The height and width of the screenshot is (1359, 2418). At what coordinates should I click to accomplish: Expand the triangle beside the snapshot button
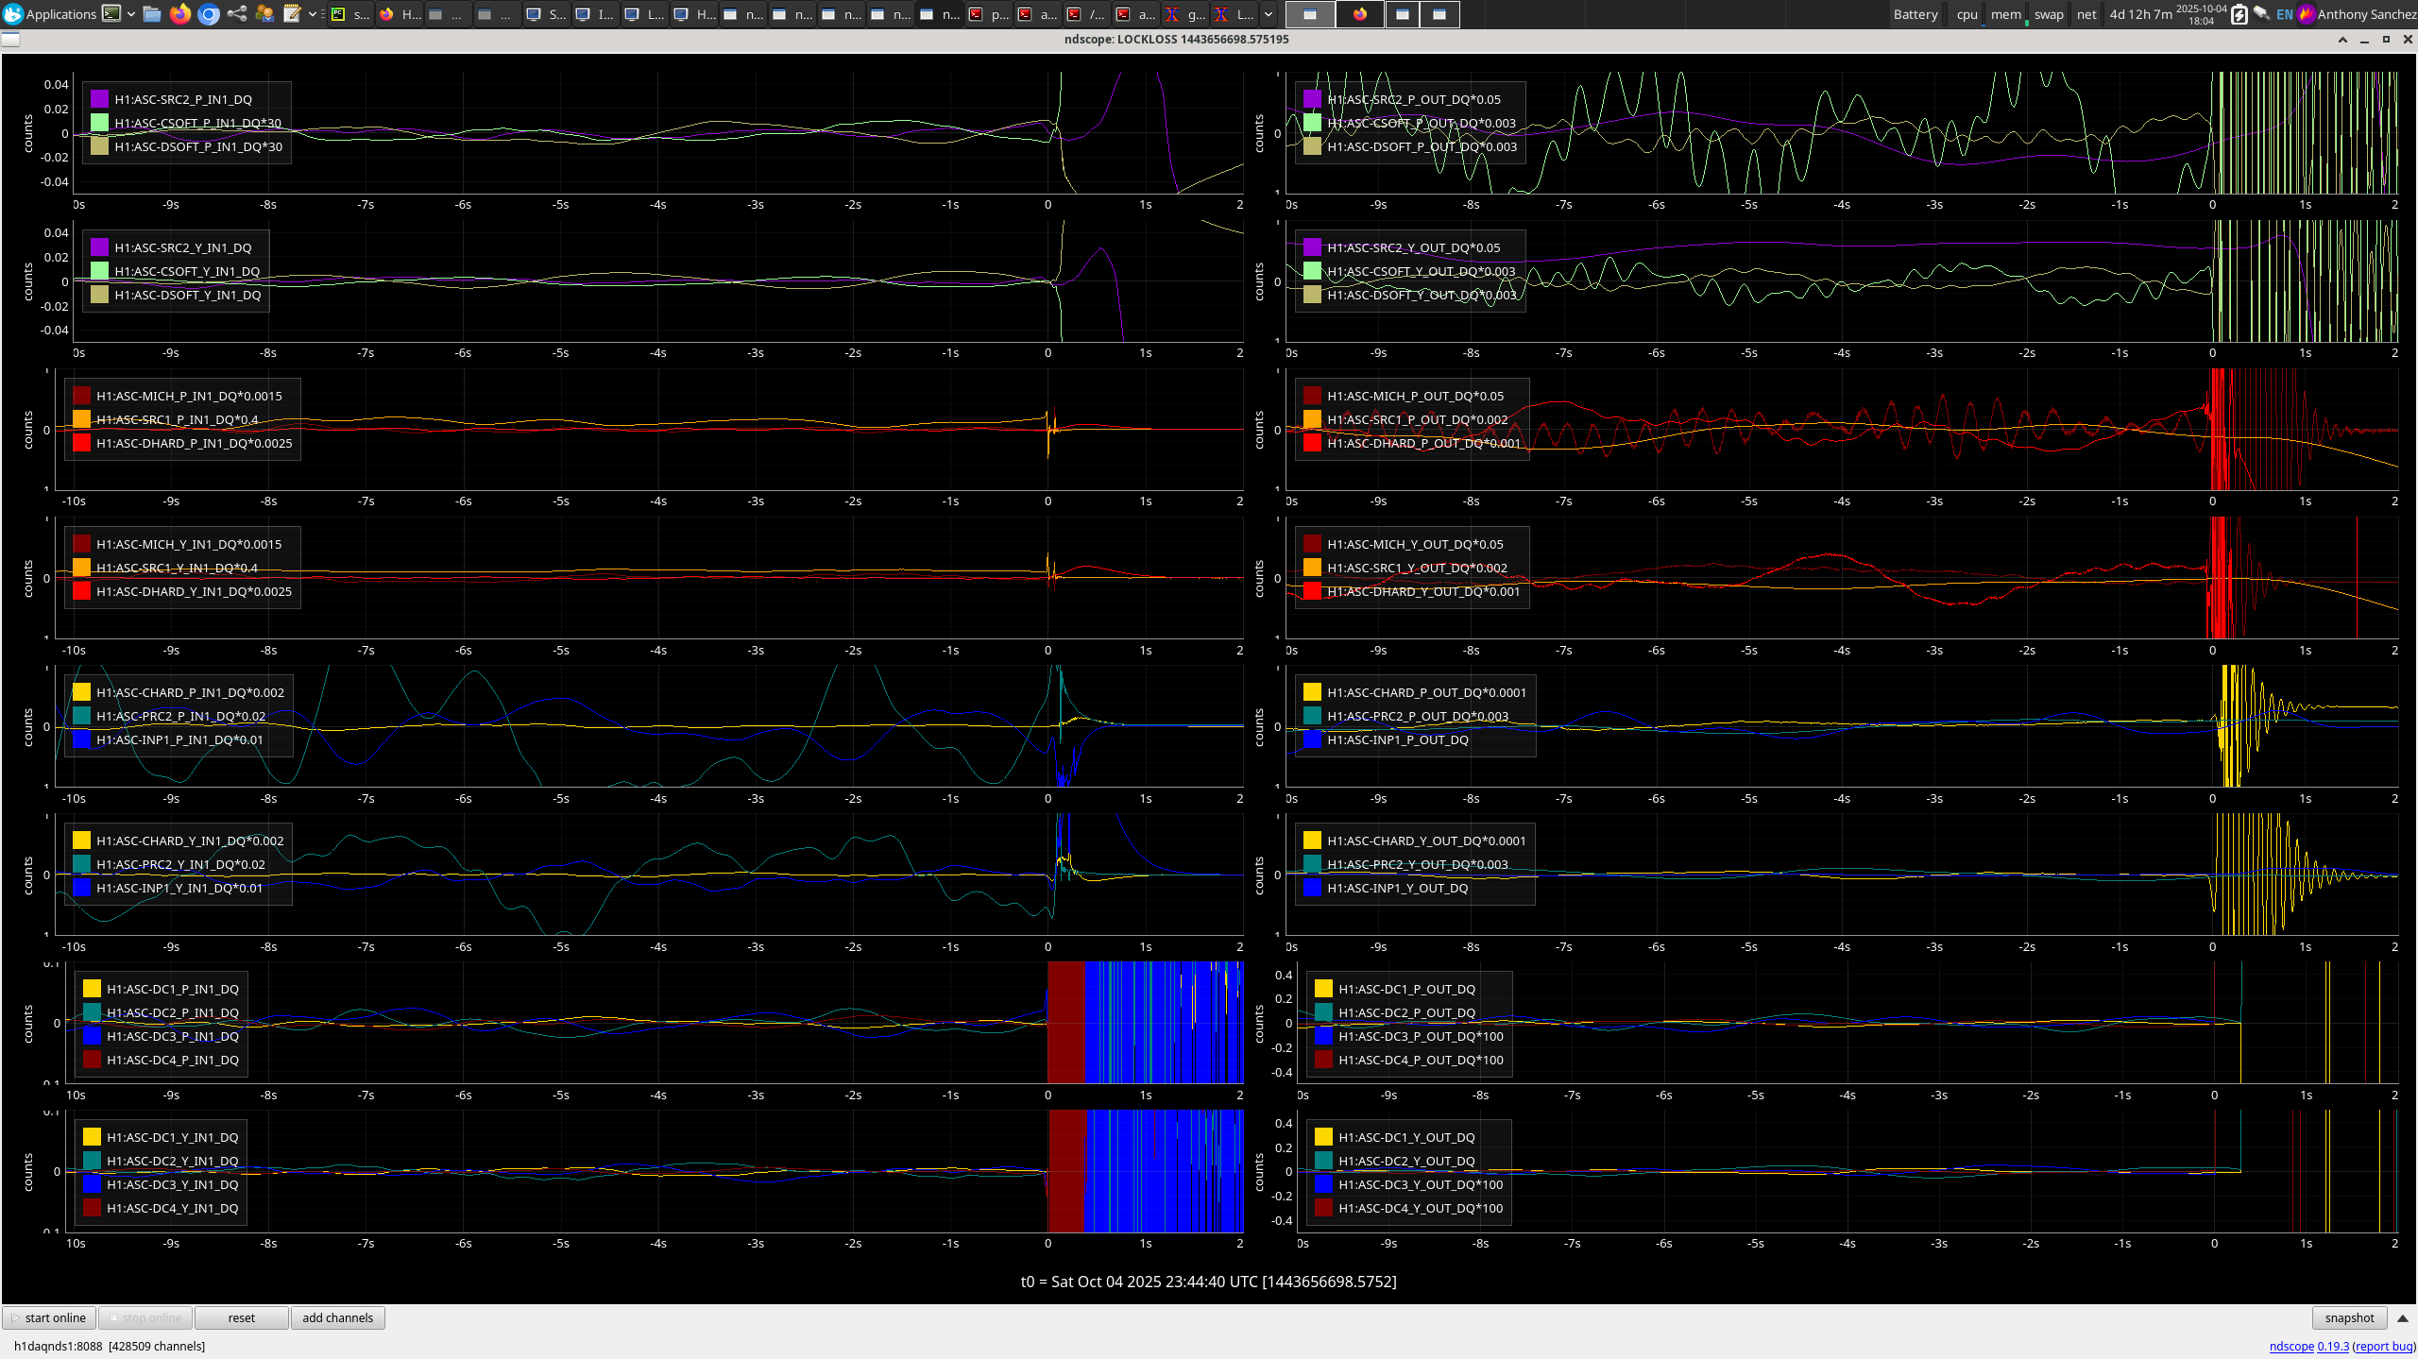2403,1318
